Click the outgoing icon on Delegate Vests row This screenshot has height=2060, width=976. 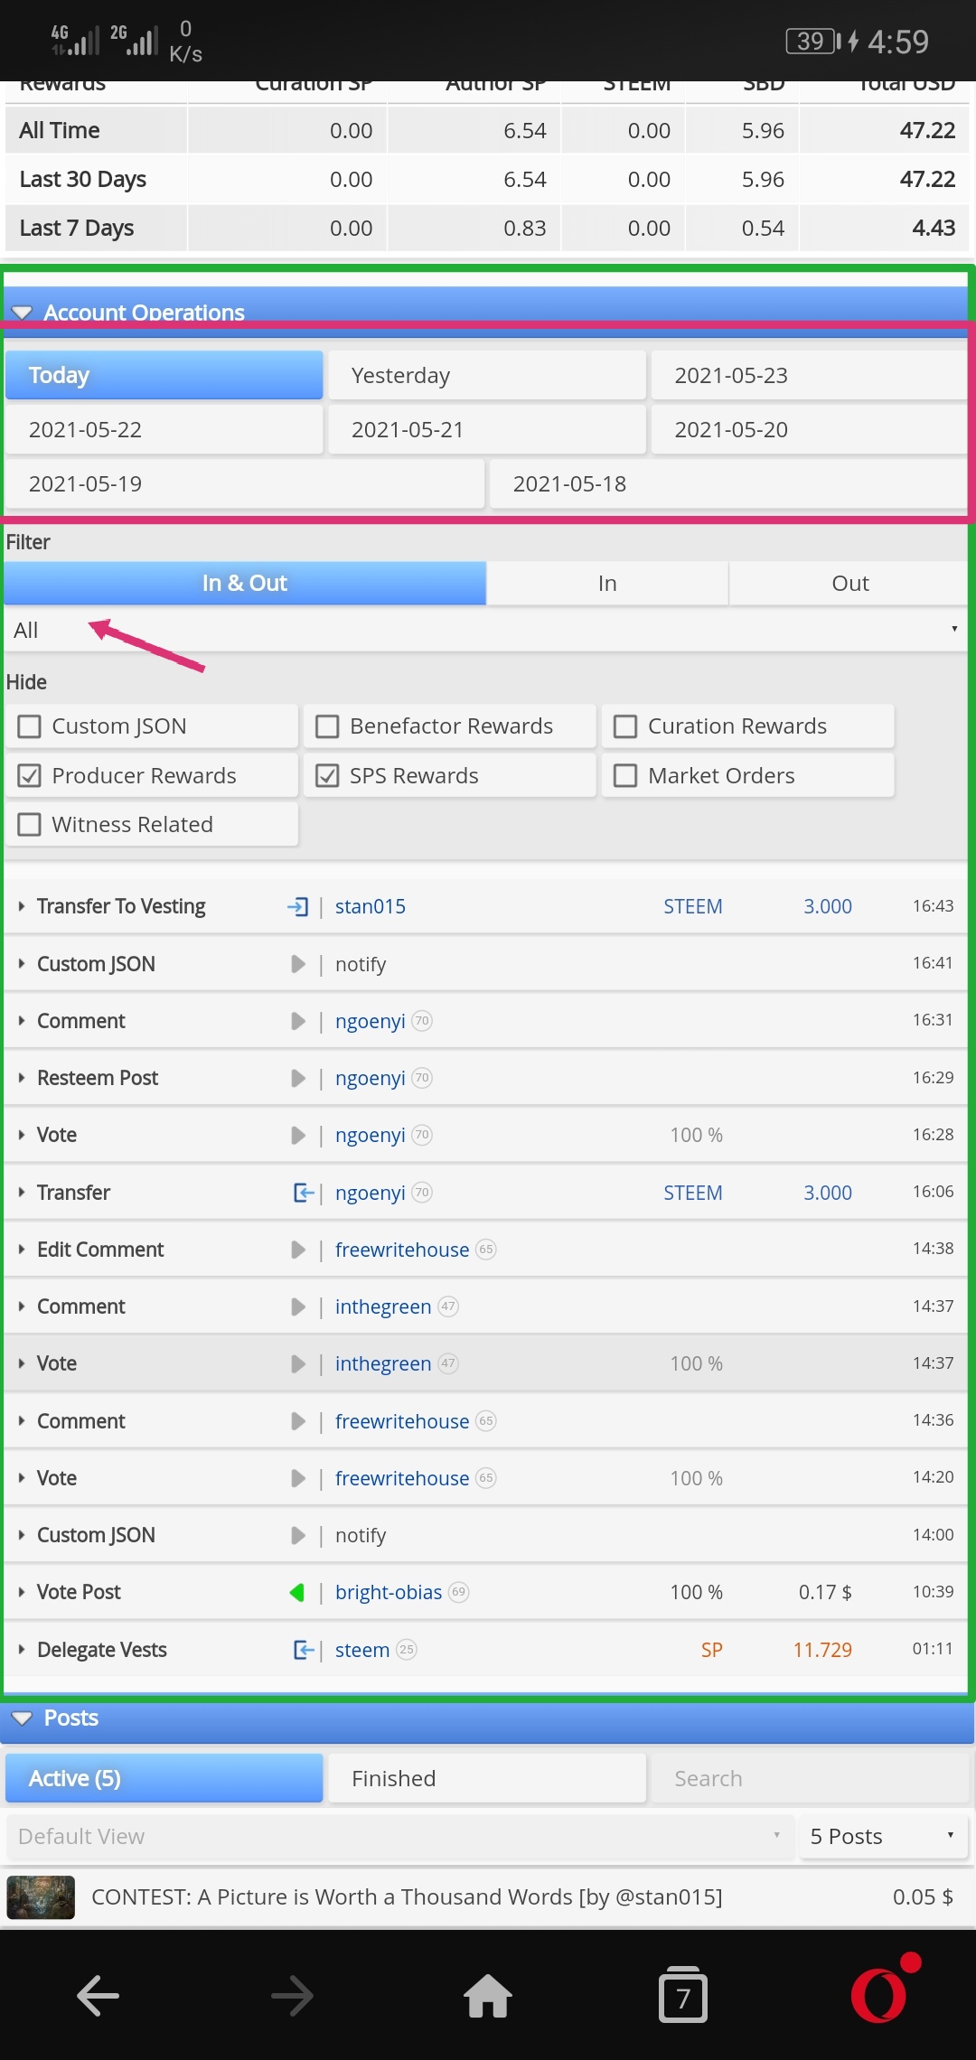click(304, 1650)
